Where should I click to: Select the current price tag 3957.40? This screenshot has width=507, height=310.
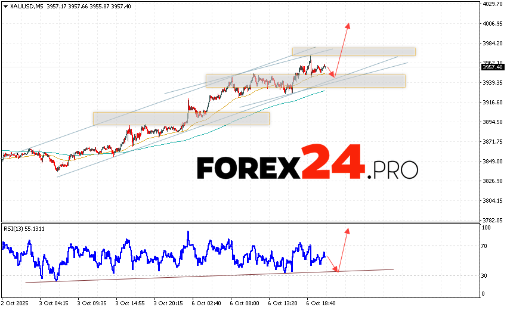[x=492, y=67]
